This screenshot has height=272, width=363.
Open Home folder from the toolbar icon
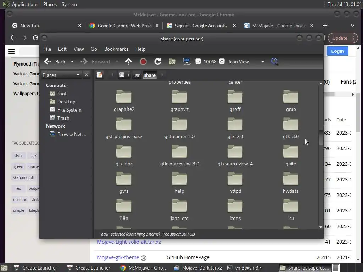172,62
